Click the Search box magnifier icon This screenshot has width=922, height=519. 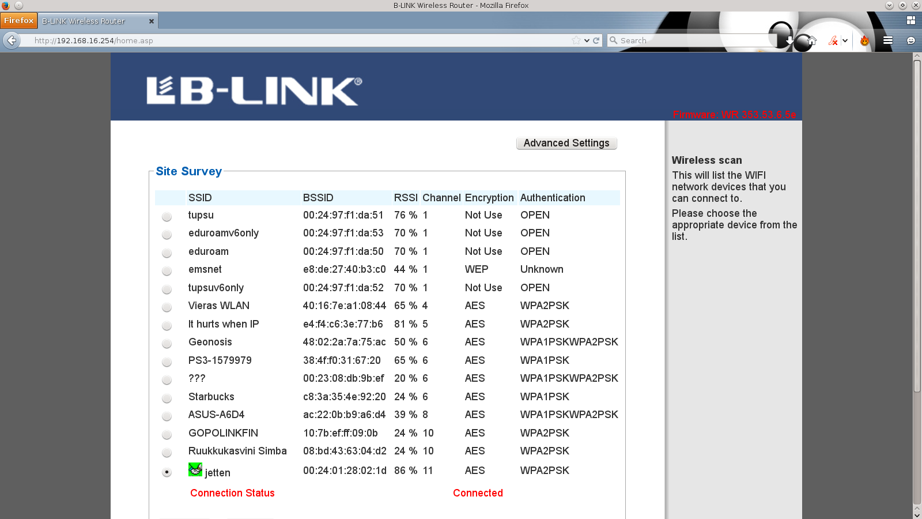614,40
